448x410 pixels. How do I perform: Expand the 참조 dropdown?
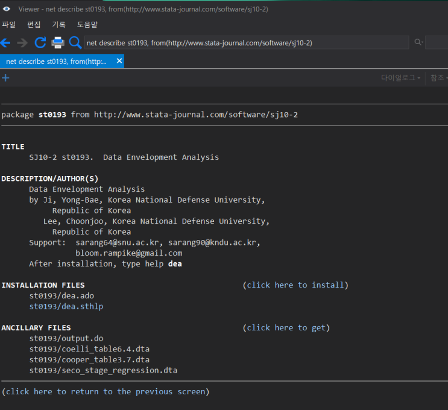pos(438,78)
